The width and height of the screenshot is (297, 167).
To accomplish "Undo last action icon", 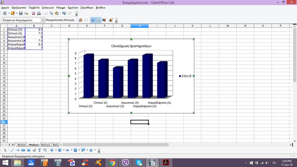I will (64, 13).
